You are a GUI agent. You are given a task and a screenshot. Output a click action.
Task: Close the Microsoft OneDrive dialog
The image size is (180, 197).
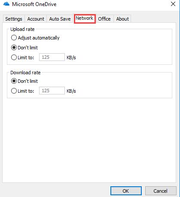tap(173, 4)
